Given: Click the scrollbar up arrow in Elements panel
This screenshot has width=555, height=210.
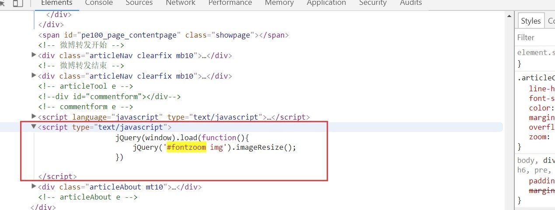Looking at the screenshot, I should click(509, 15).
